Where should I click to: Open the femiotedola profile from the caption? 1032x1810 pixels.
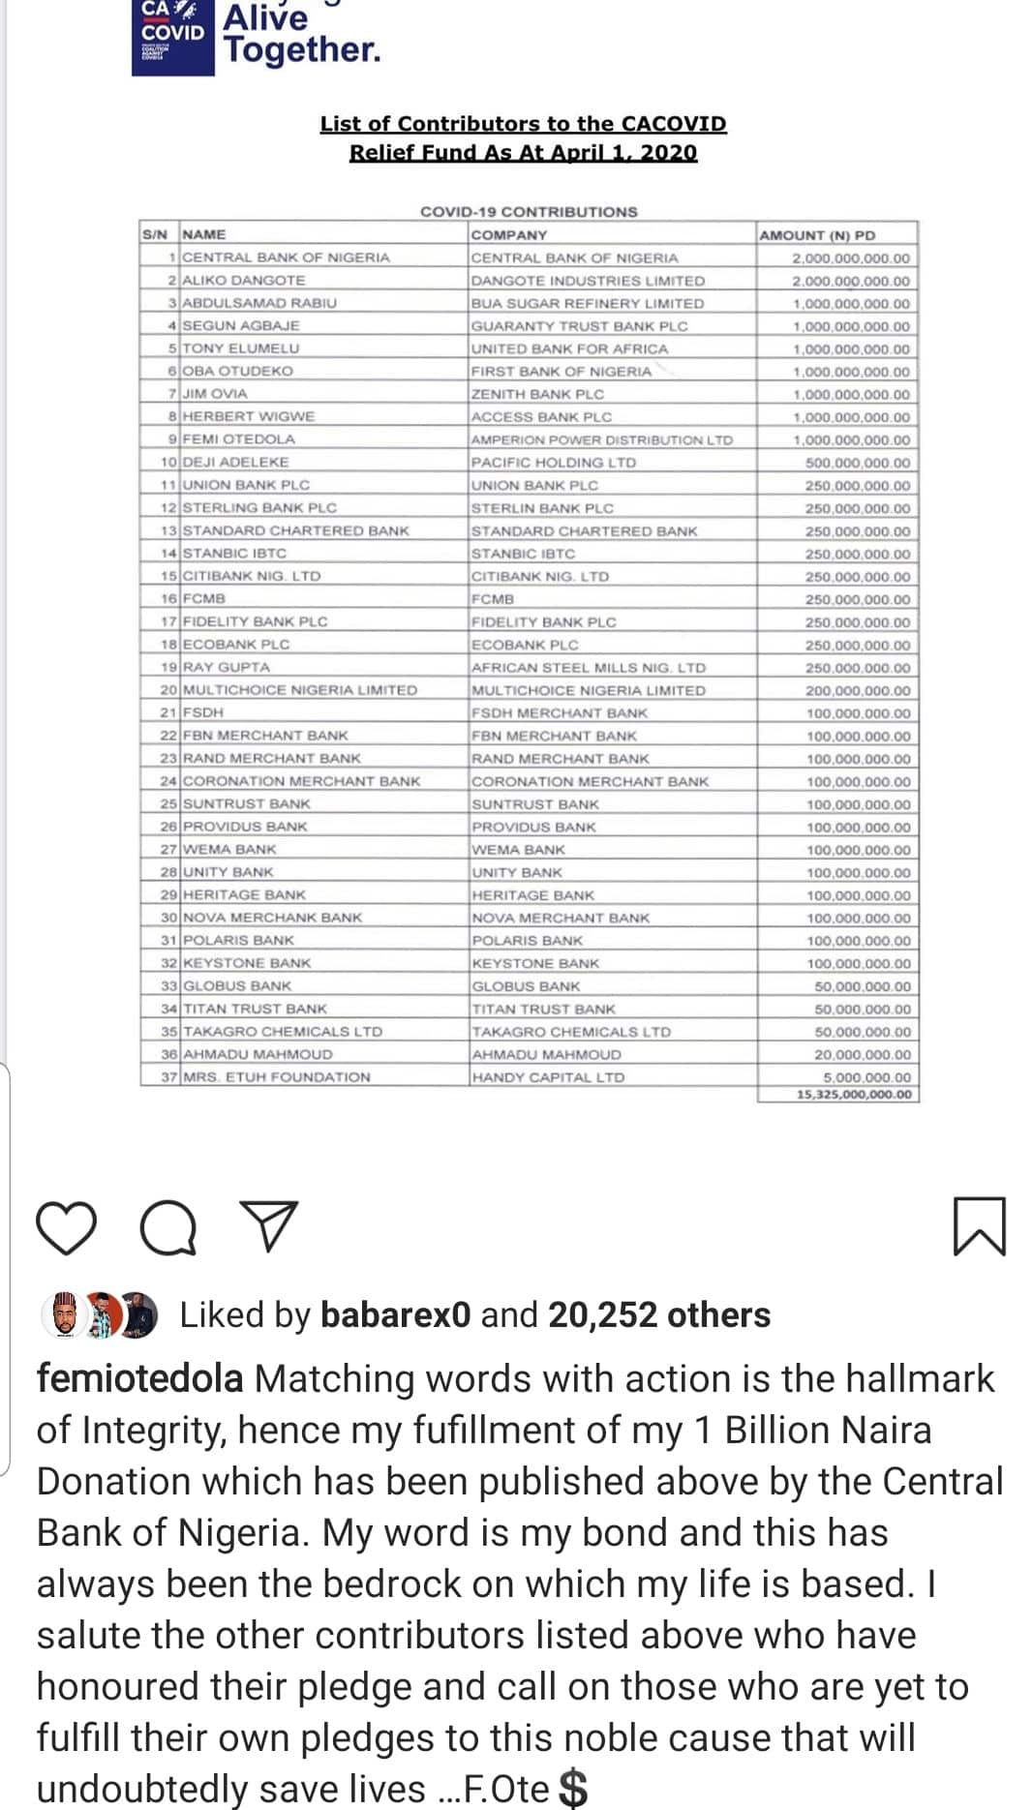point(139,1378)
